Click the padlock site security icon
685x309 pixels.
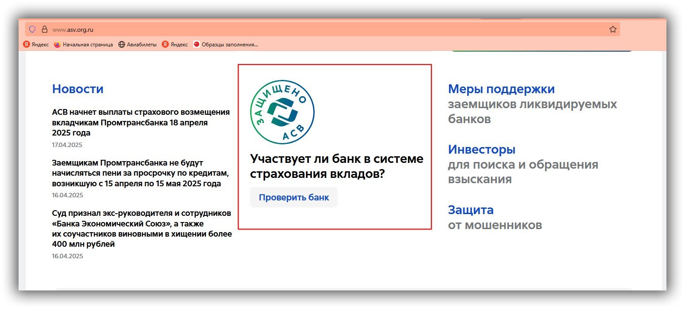click(44, 30)
